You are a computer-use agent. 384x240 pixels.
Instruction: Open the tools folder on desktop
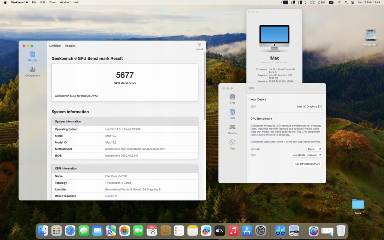point(358,205)
